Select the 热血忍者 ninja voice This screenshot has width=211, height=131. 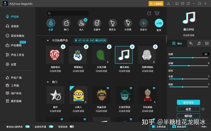(x=101, y=95)
